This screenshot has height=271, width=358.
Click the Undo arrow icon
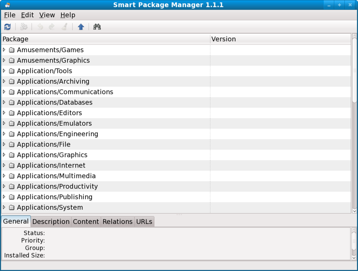(x=40, y=27)
